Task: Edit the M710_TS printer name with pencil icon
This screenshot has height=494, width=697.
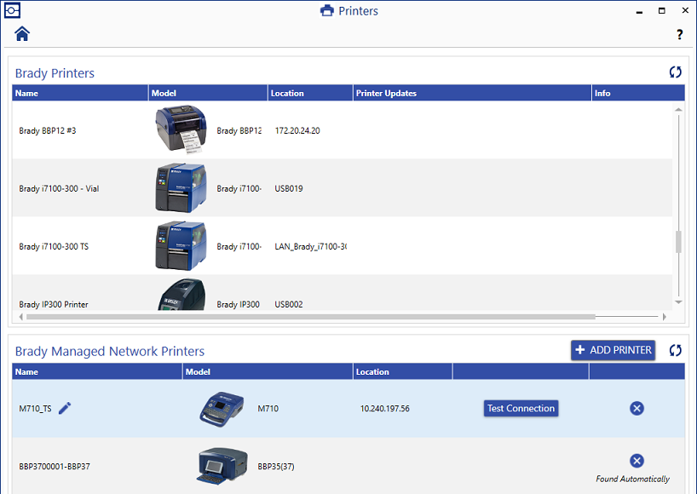Action: (66, 408)
